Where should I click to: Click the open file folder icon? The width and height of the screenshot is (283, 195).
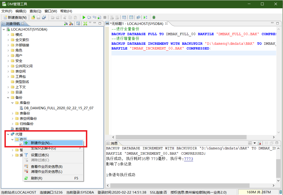tap(33, 17)
